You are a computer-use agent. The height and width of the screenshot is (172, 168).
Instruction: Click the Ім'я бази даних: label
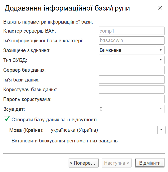click(x=21, y=80)
